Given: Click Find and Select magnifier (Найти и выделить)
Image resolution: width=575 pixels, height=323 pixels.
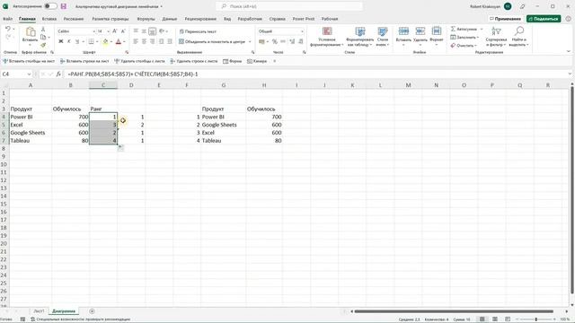Looking at the screenshot, I should tap(519, 37).
